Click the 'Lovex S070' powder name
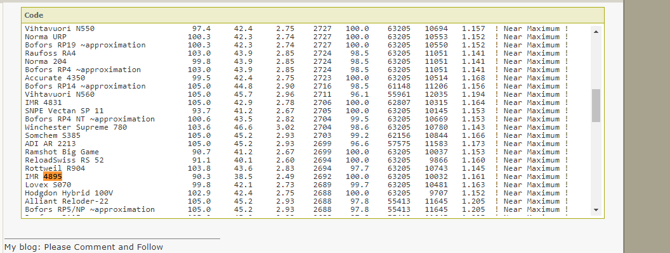The width and height of the screenshot is (670, 253). [48, 185]
